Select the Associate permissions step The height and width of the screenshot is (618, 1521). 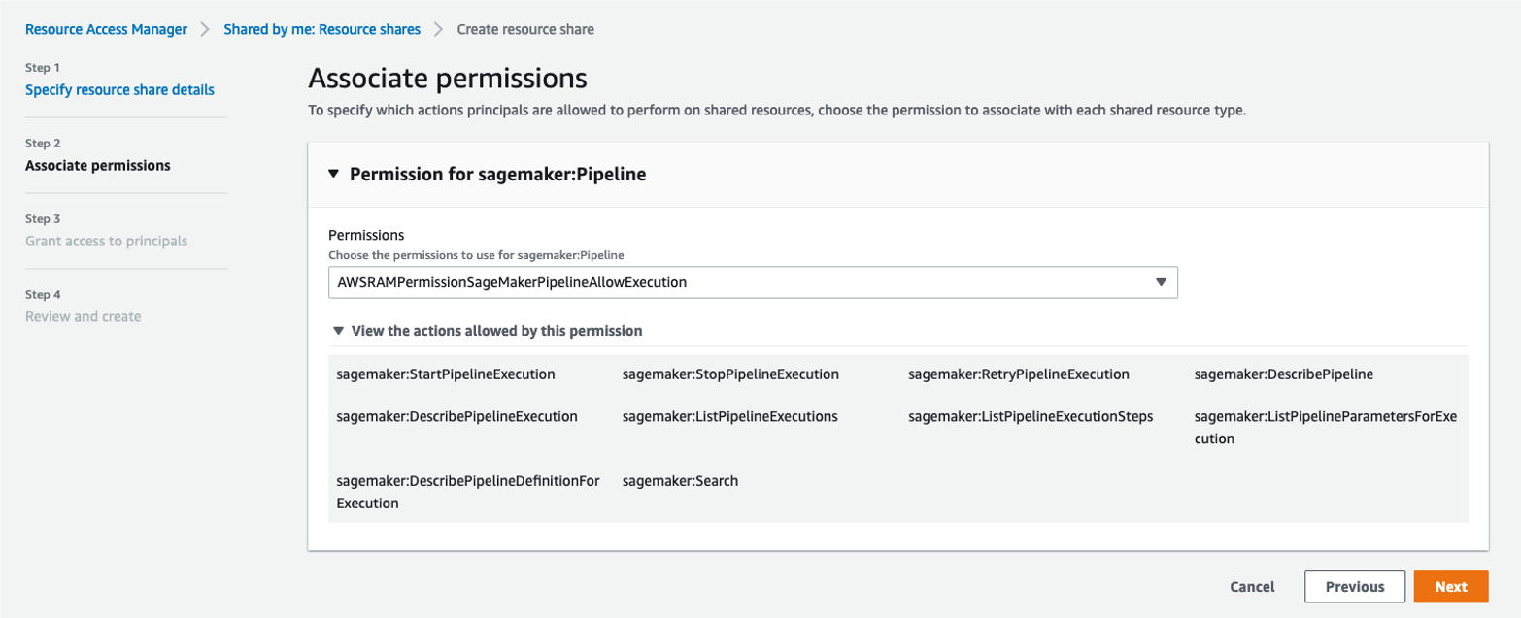(x=98, y=165)
